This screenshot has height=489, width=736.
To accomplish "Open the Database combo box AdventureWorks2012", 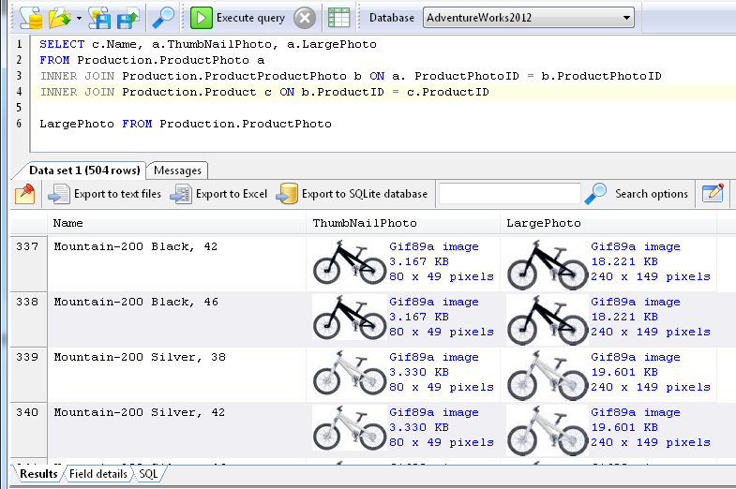I will (x=528, y=18).
